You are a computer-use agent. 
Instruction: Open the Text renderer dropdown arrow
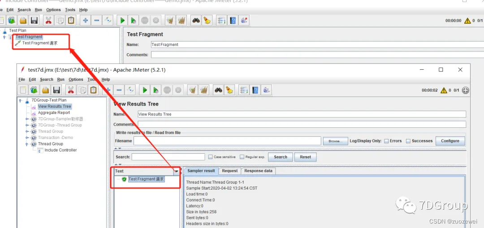click(177, 171)
